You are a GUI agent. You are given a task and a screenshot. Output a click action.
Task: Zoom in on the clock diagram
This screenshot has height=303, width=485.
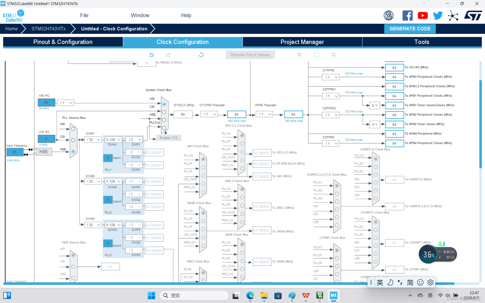tap(300, 55)
